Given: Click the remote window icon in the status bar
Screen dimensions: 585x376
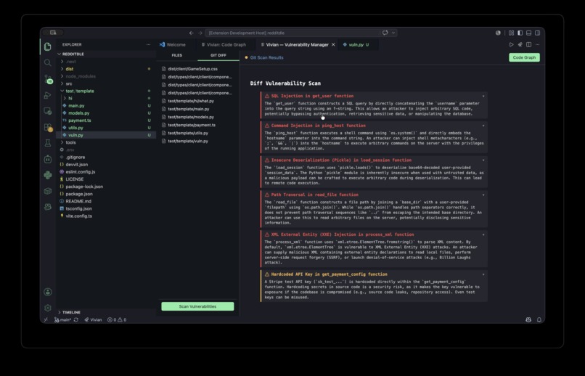Looking at the screenshot, I should (46, 319).
